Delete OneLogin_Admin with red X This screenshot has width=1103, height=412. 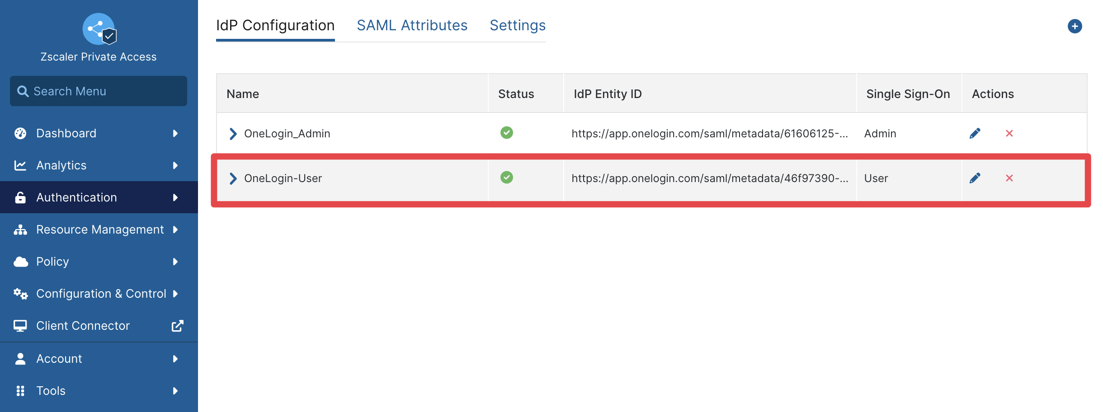[1009, 133]
